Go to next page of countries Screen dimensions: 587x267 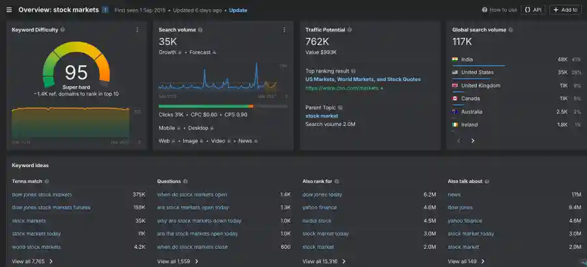coord(473,140)
